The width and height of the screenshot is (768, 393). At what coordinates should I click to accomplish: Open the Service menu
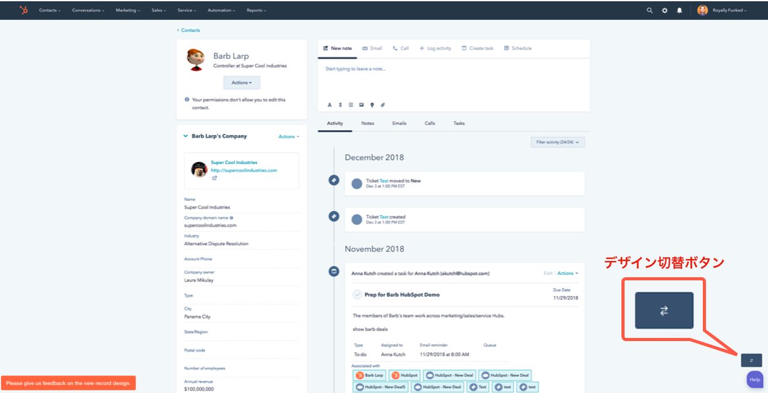click(x=187, y=10)
